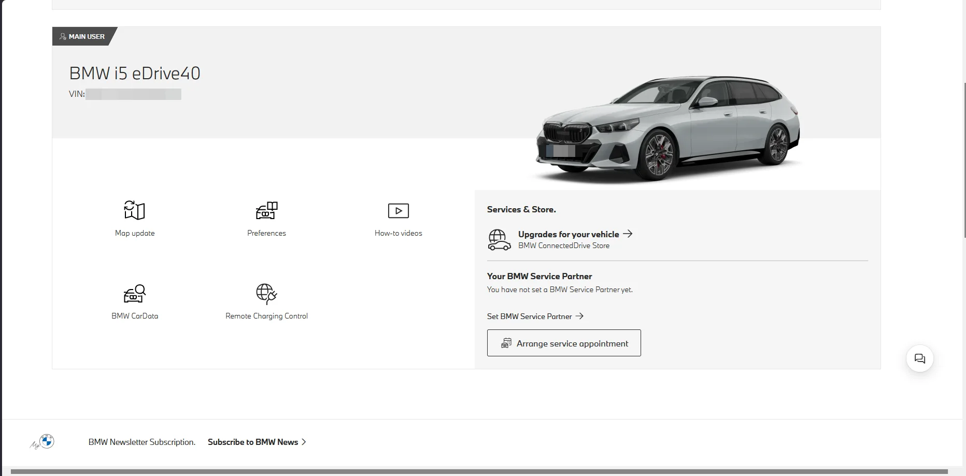Click the BMW i5 vehicle image
The height and width of the screenshot is (476, 966).
[669, 128]
